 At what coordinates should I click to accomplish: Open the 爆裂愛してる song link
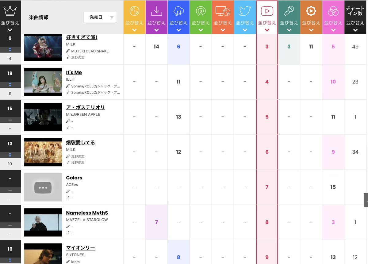pos(81,143)
